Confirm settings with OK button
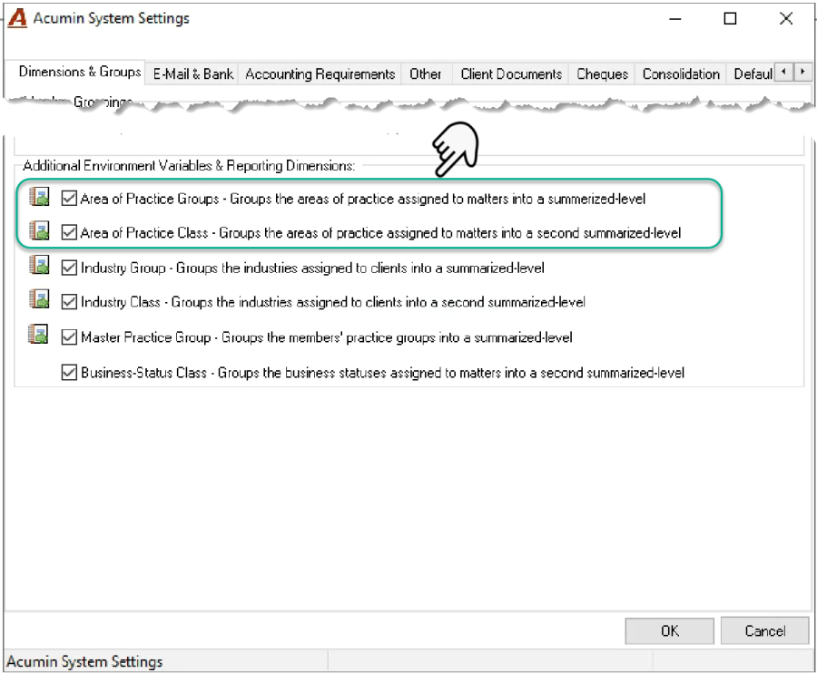Viewport: 817px width, 673px height. click(670, 631)
